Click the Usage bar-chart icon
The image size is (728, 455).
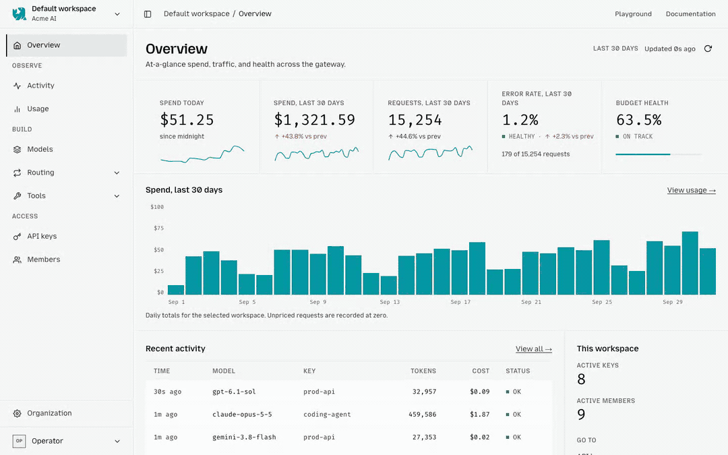click(x=17, y=109)
